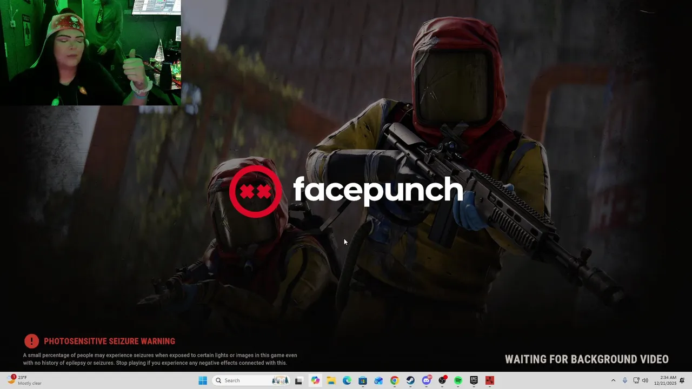Open Microsoft Edge from the taskbar
Viewport: 692px width, 389px height.
point(347,380)
